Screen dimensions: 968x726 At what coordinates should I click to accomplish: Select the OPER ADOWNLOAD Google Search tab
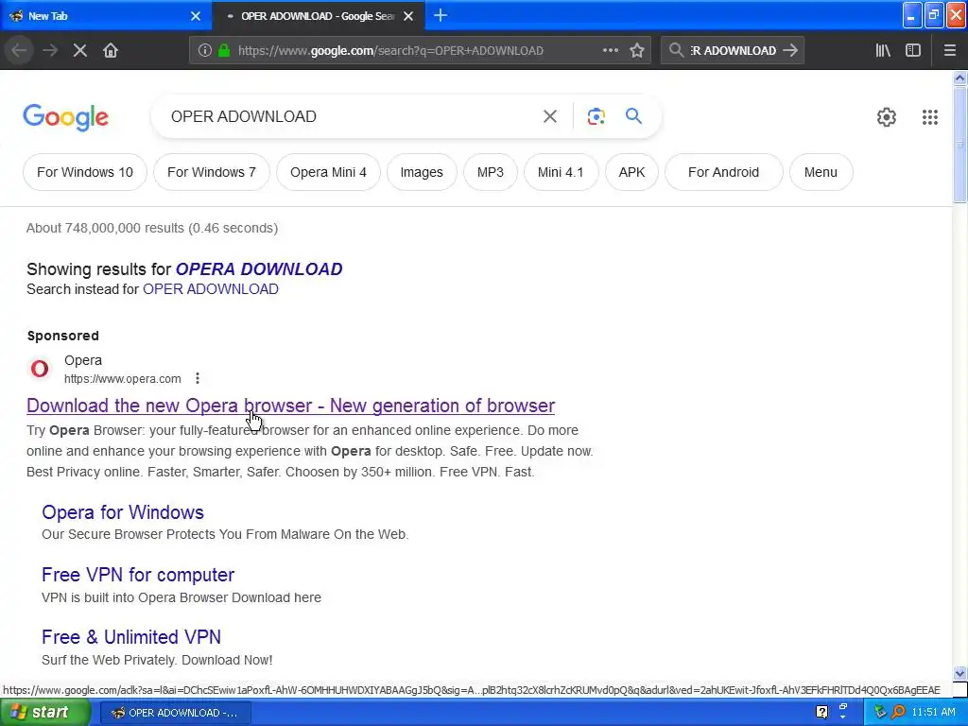pyautogui.click(x=318, y=16)
